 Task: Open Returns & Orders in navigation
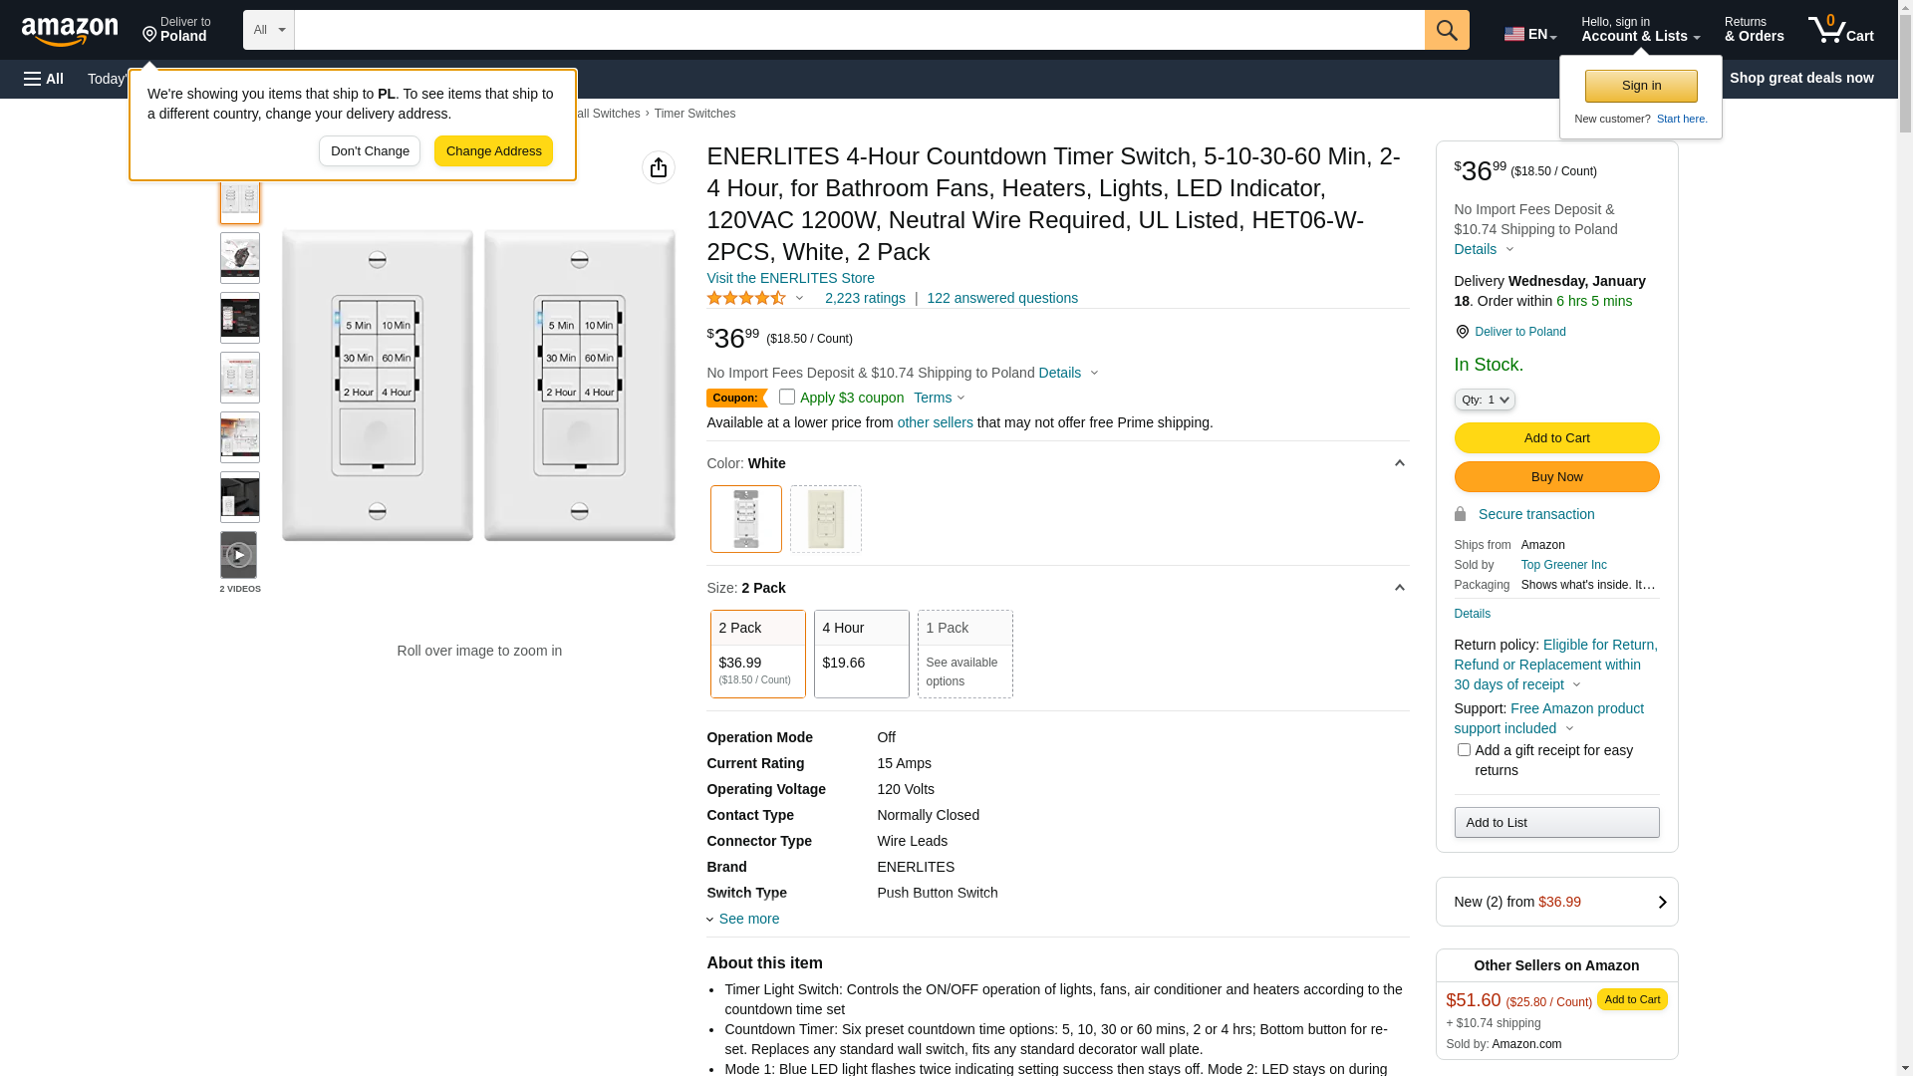coord(1754,30)
